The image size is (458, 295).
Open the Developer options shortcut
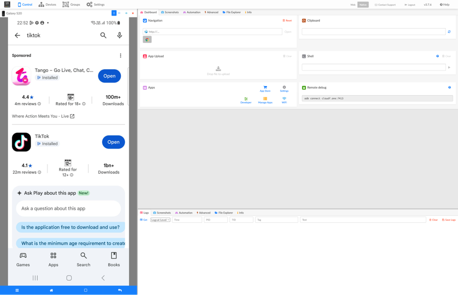[x=246, y=100]
